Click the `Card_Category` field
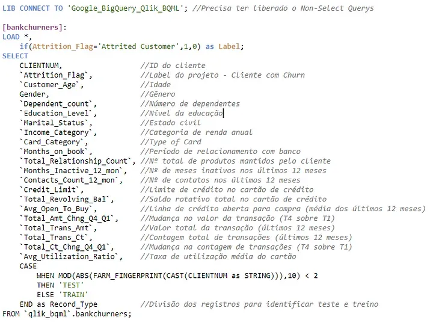This screenshot has width=433, height=323. pos(54,142)
